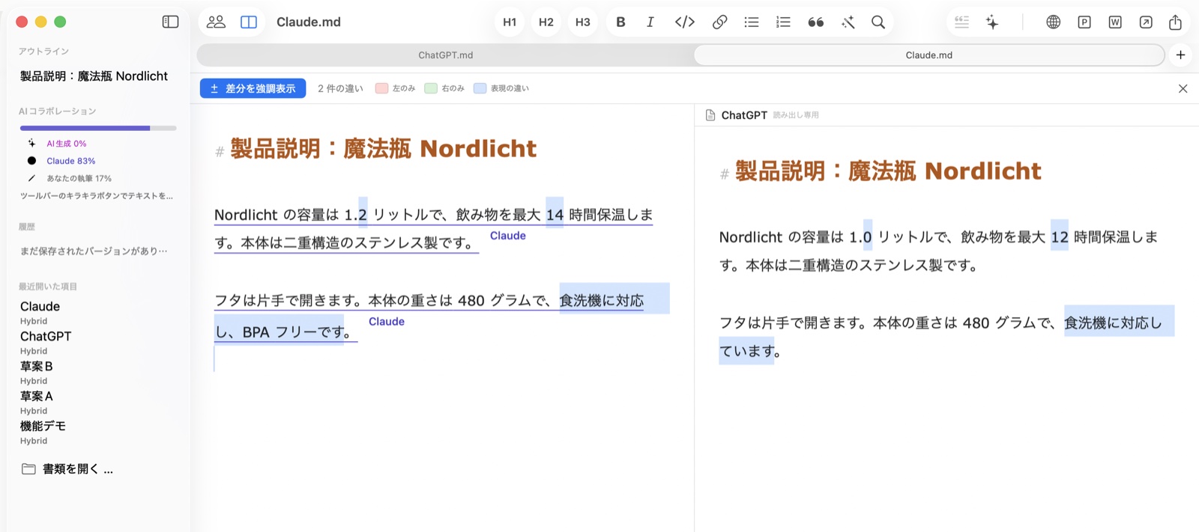
Task: Click the AI sparkle toolbar icon
Action: coord(992,22)
